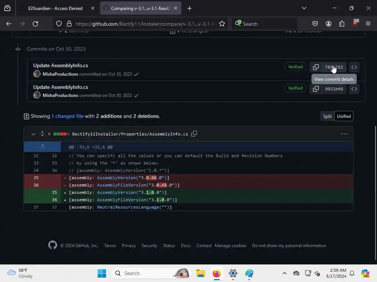Open the Privacy footer link
Screen dimensions: 377x282
tap(128, 246)
